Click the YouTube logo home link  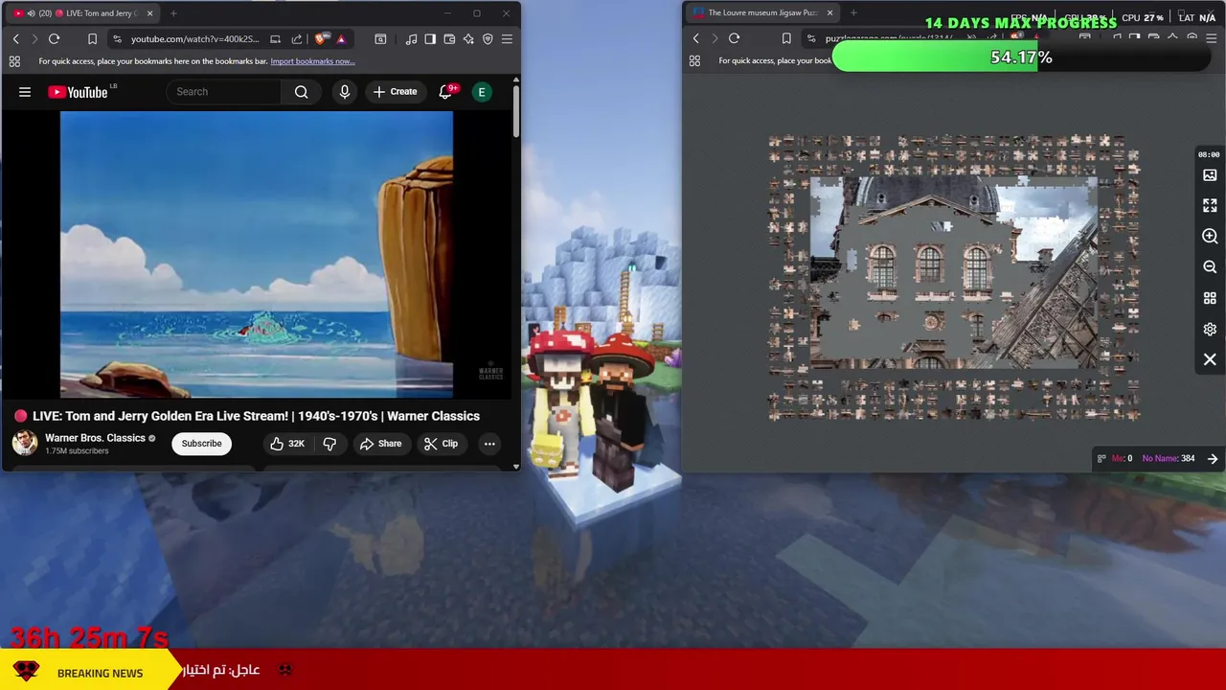pos(79,92)
